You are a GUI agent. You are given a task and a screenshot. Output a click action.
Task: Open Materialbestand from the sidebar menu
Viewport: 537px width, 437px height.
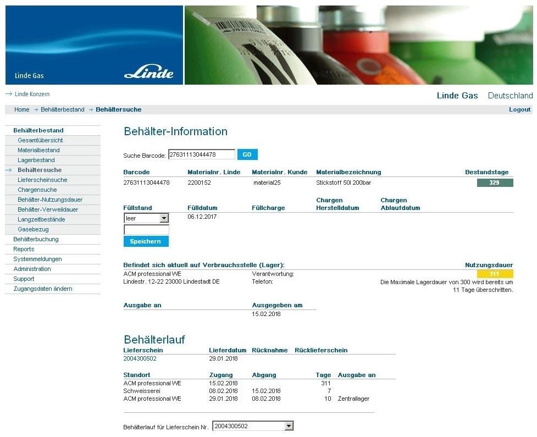(x=38, y=150)
